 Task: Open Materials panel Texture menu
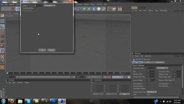(x=27, y=83)
